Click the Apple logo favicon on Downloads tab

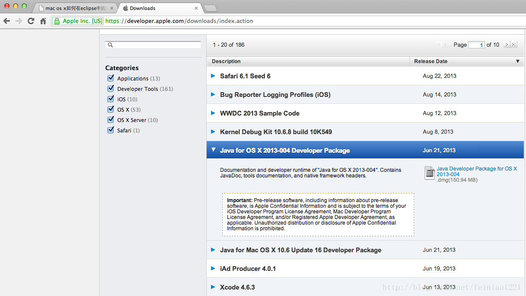pos(126,8)
